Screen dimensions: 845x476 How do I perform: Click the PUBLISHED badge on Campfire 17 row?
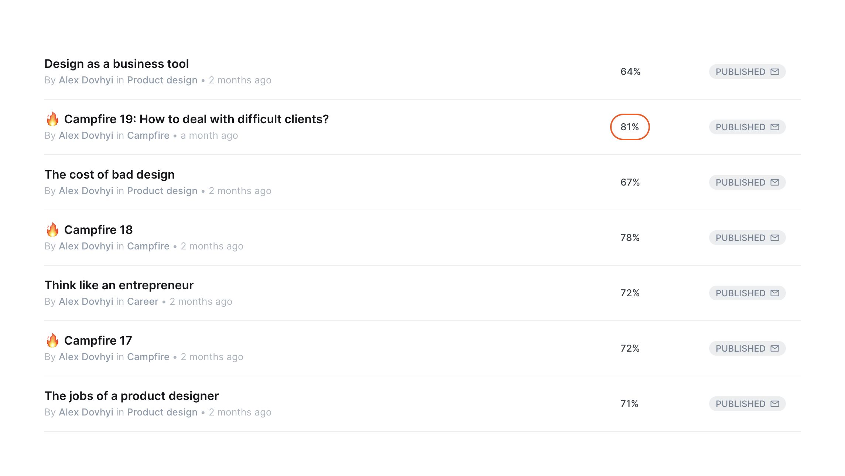tap(747, 348)
